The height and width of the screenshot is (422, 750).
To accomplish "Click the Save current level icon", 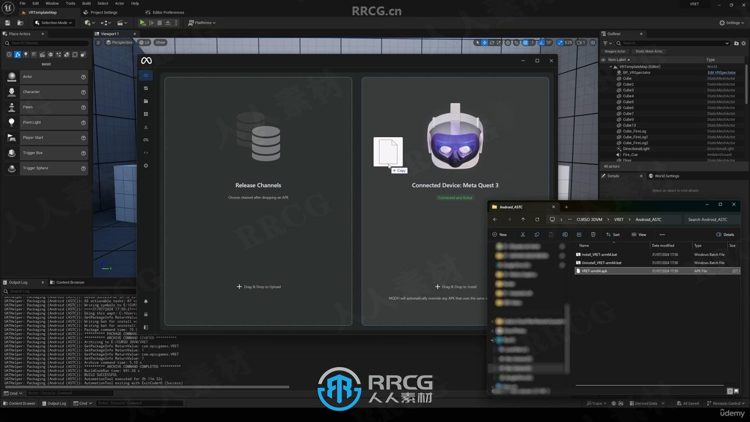I will coord(8,23).
